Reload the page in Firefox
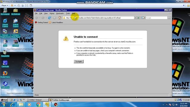This screenshot has width=190, height=107. [50, 18]
